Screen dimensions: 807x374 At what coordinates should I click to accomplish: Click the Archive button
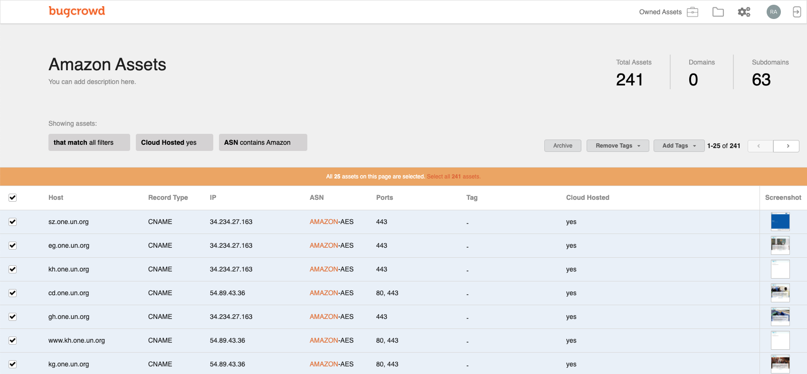563,146
